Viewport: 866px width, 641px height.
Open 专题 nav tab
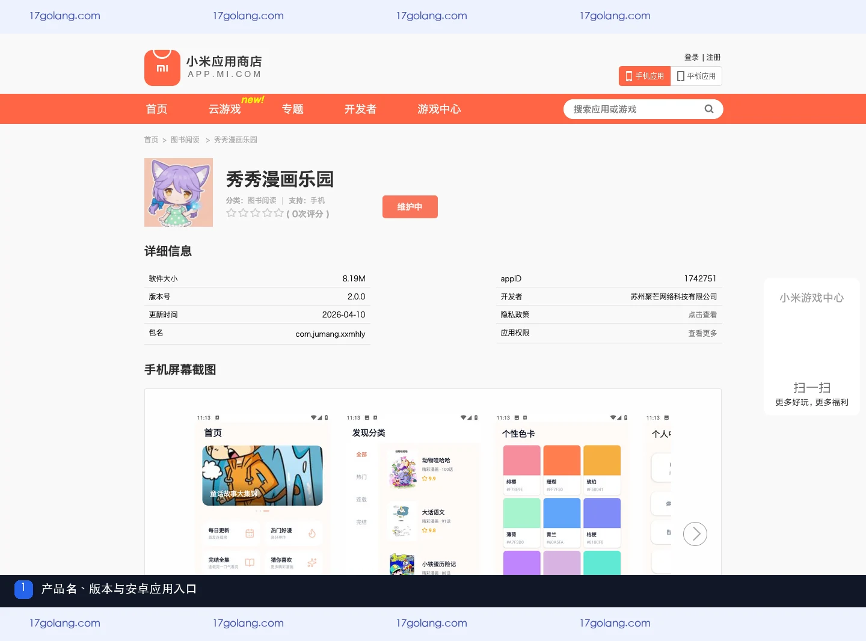pos(293,109)
